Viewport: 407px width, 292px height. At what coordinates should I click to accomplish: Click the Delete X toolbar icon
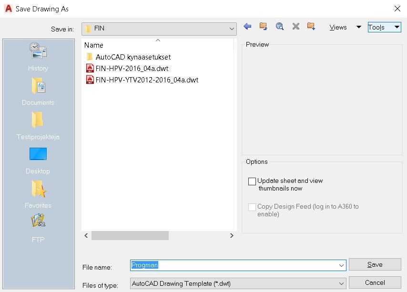(295, 26)
